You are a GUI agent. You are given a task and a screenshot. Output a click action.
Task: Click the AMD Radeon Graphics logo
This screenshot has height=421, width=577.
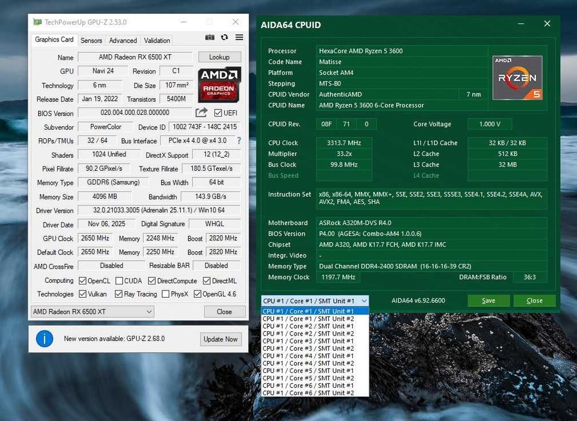click(x=219, y=85)
